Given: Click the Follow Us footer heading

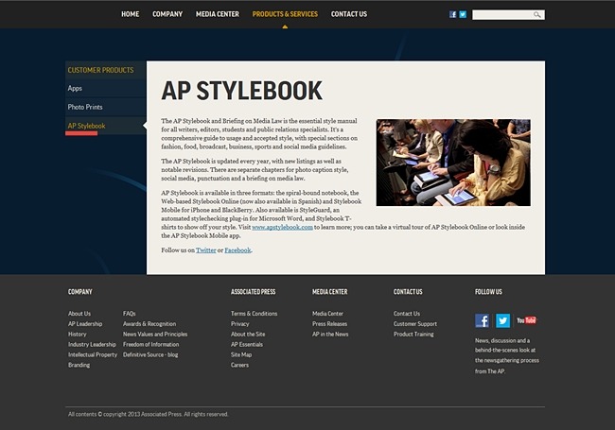Looking at the screenshot, I should point(488,292).
